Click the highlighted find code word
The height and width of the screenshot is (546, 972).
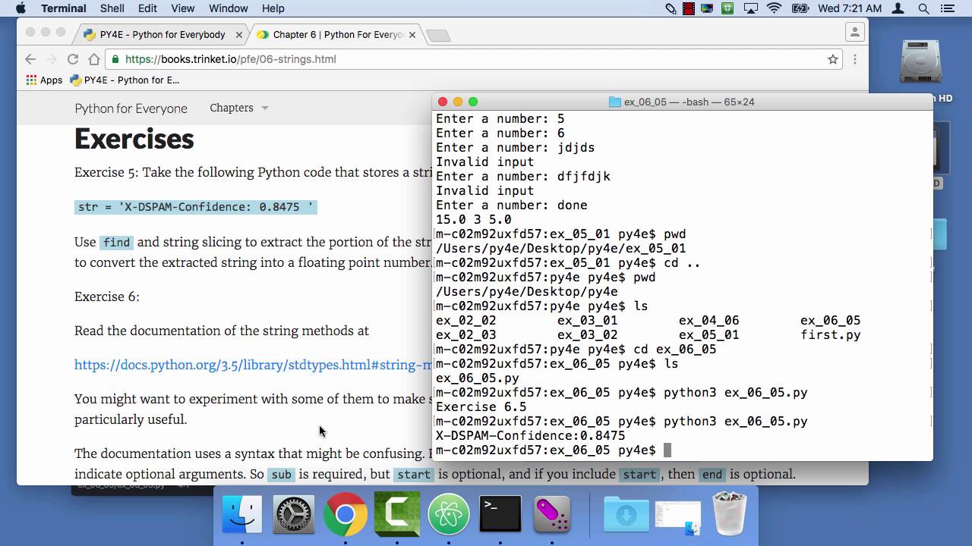117,243
